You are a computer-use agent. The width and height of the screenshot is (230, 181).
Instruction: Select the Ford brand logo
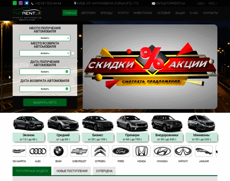pyautogui.click(x=121, y=151)
